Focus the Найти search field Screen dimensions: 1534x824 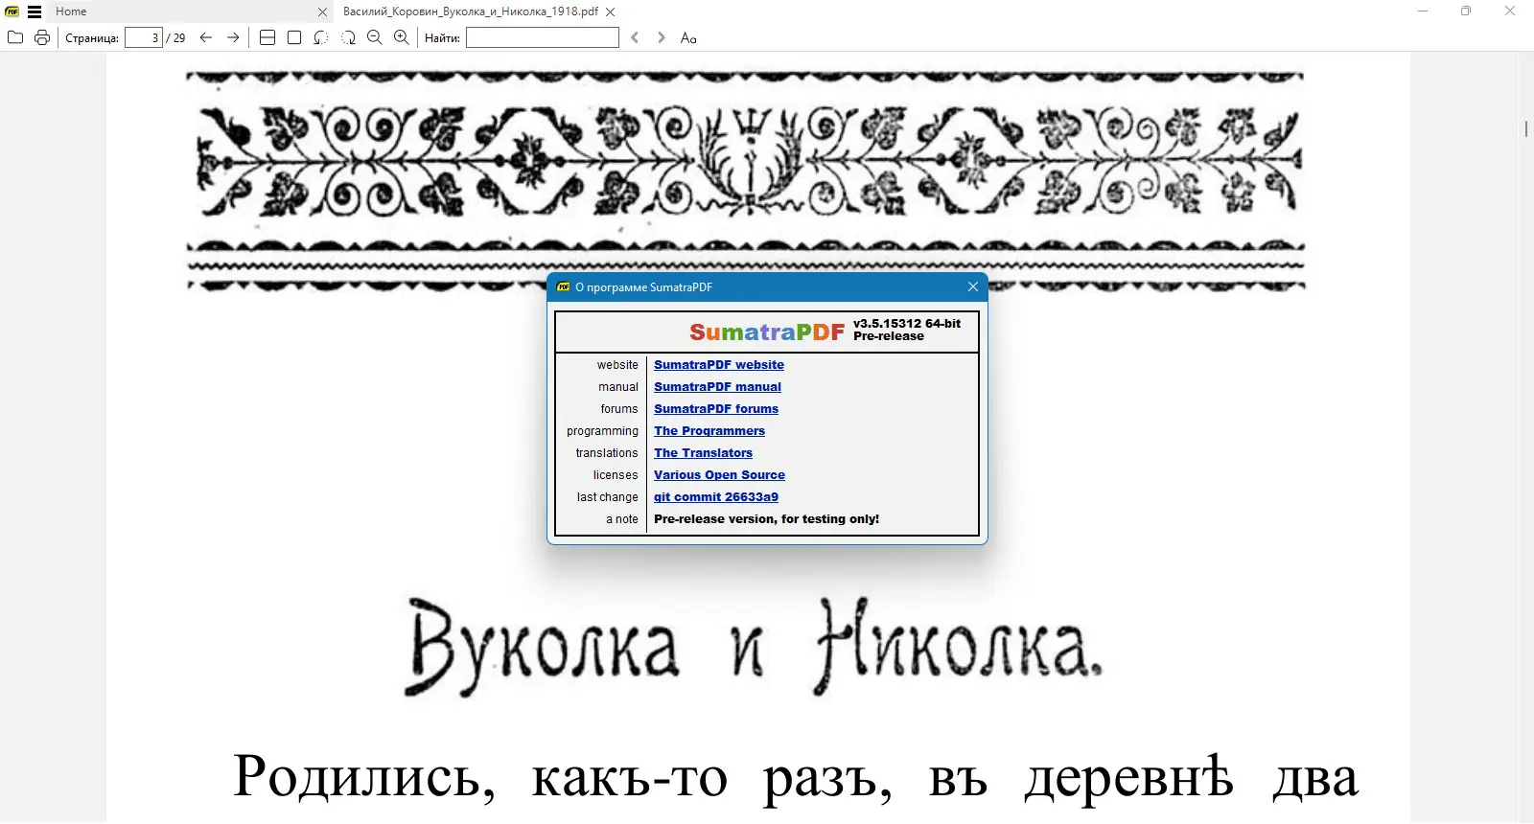click(543, 37)
